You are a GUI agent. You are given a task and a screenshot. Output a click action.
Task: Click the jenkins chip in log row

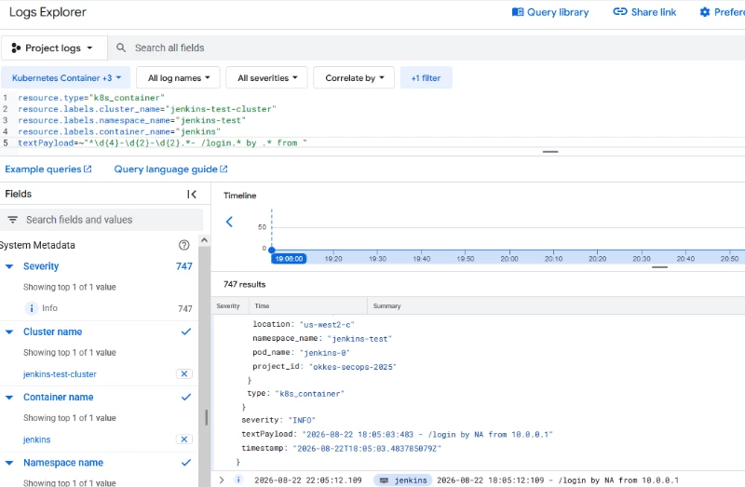(x=403, y=480)
